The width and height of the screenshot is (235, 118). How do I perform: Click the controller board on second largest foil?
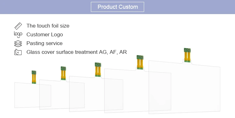point(140,57)
